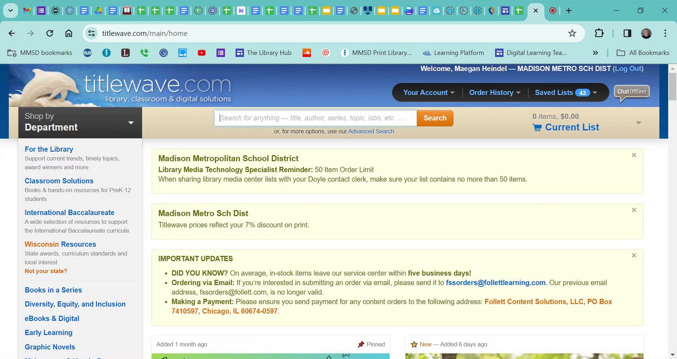Viewport: 677px width, 359px height.
Task: Open Diversity, Equity, and Inclusion
Action: tap(75, 304)
